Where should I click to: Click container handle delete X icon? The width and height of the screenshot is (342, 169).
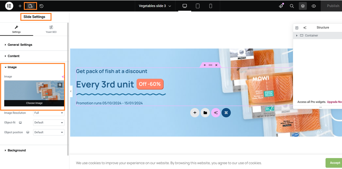[216, 65]
